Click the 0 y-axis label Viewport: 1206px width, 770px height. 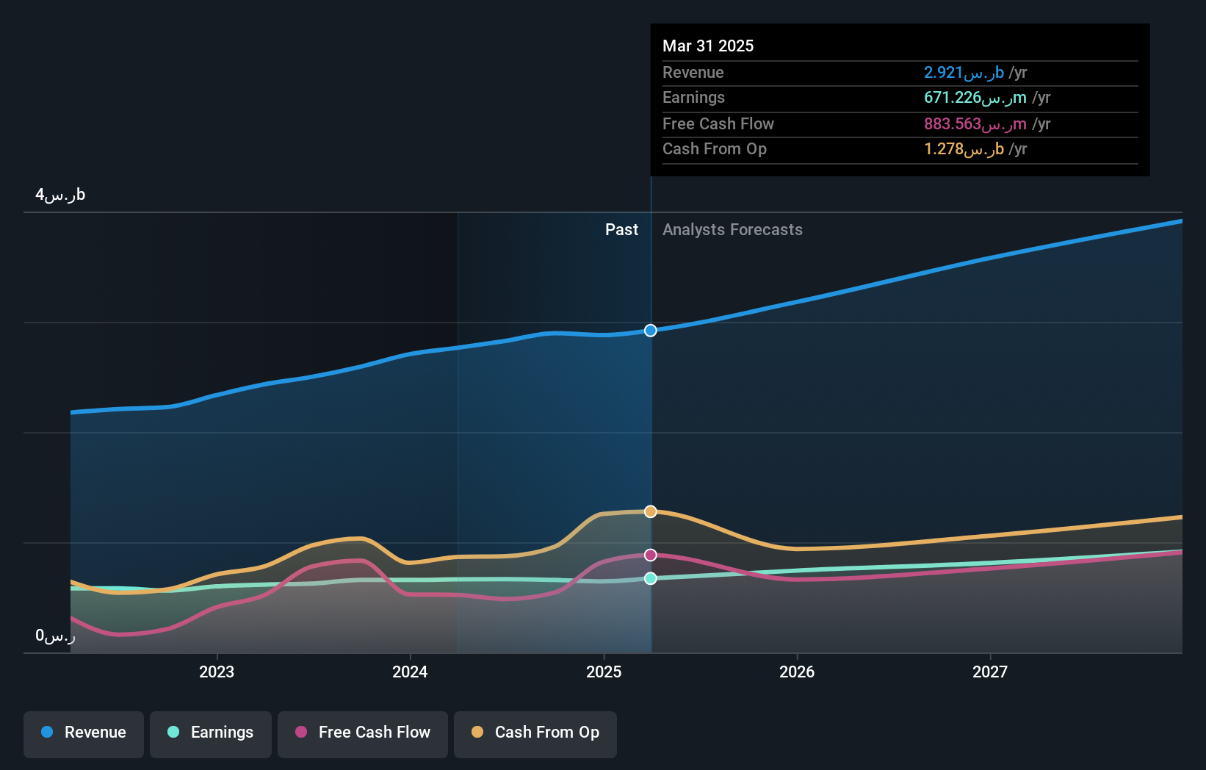tap(55, 636)
